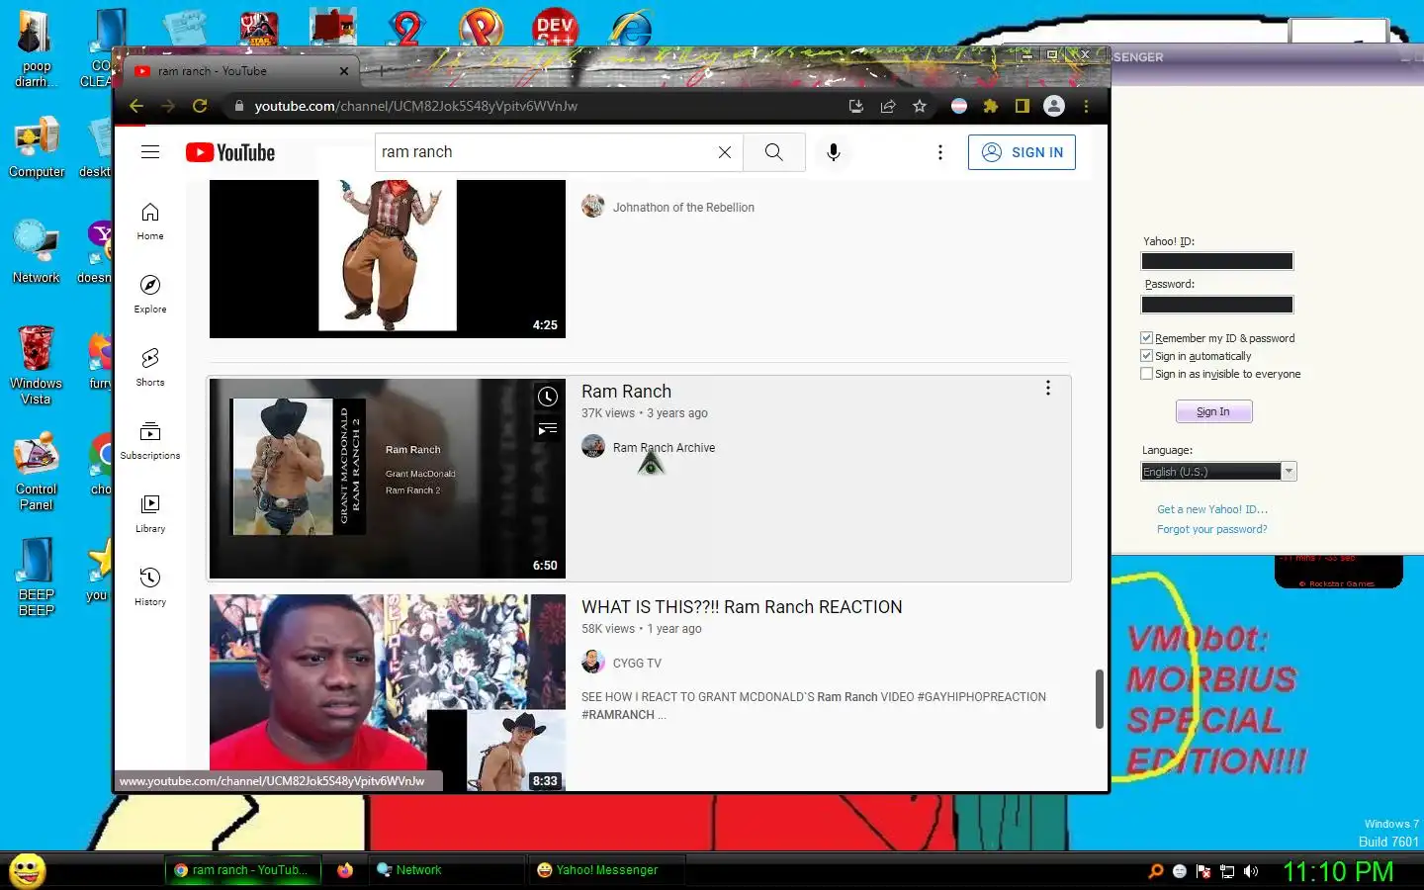Click the volume speaker tray icon

tap(1251, 871)
